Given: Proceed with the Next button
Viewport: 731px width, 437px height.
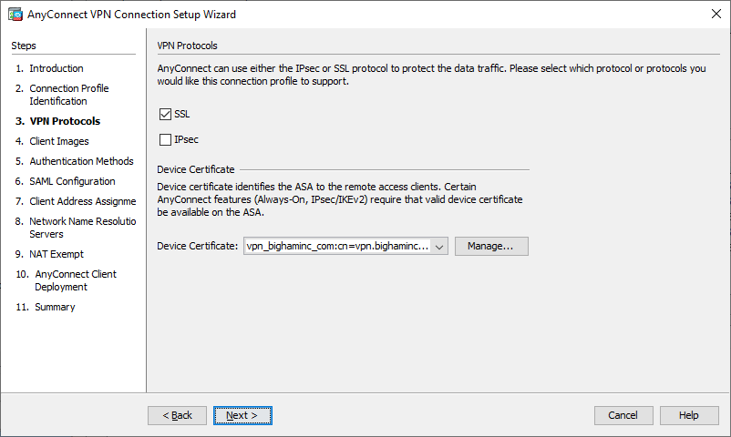Looking at the screenshot, I should point(242,415).
